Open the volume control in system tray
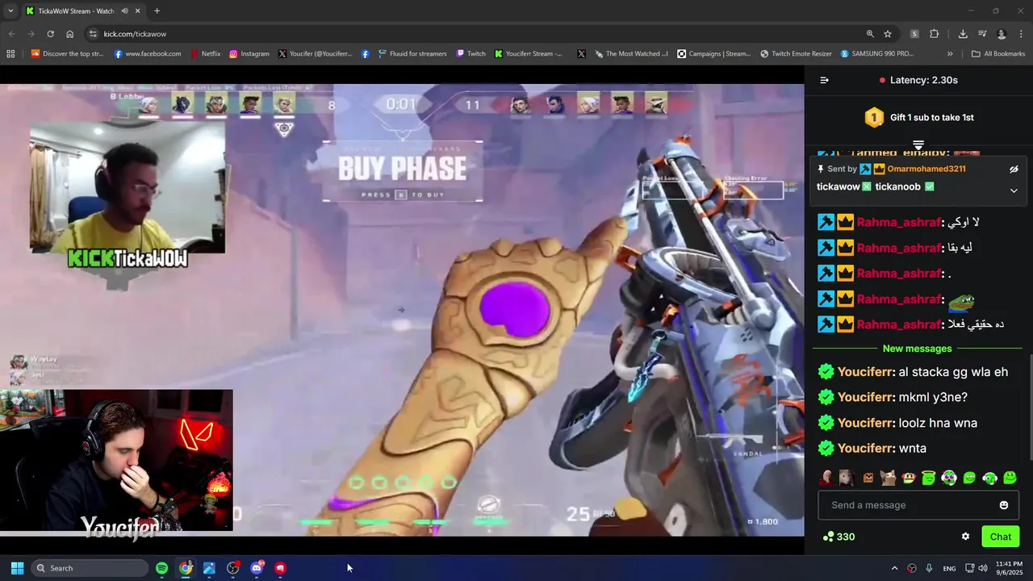 (x=983, y=568)
